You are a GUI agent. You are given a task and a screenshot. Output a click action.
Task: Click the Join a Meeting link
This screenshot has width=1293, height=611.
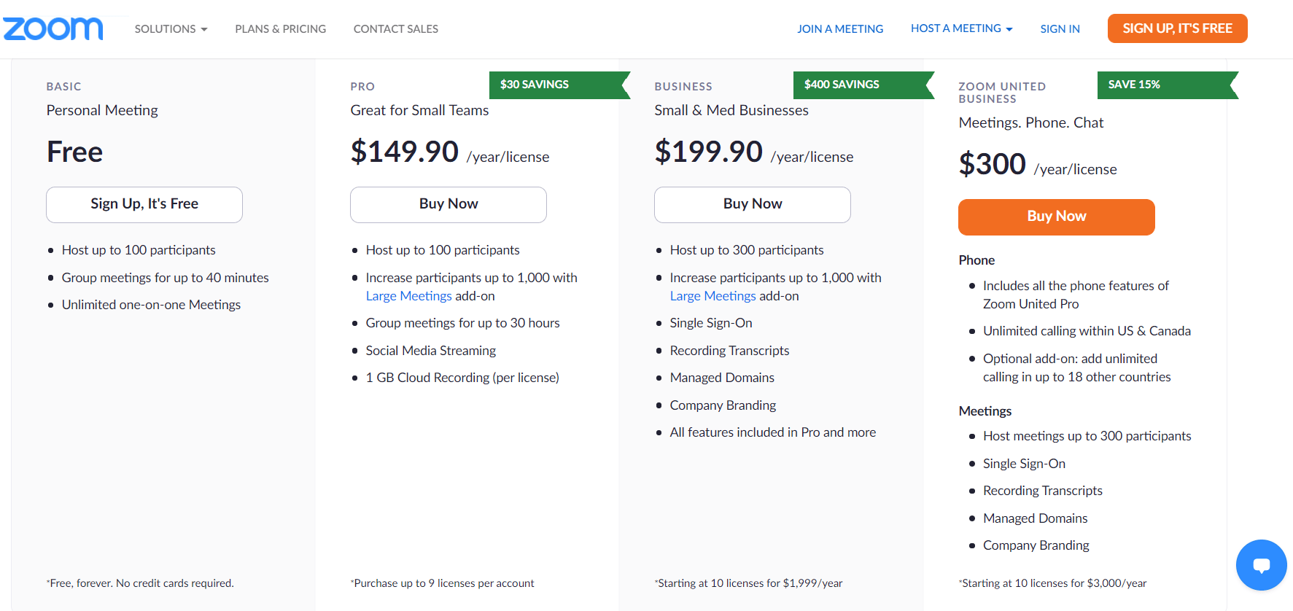839,29
